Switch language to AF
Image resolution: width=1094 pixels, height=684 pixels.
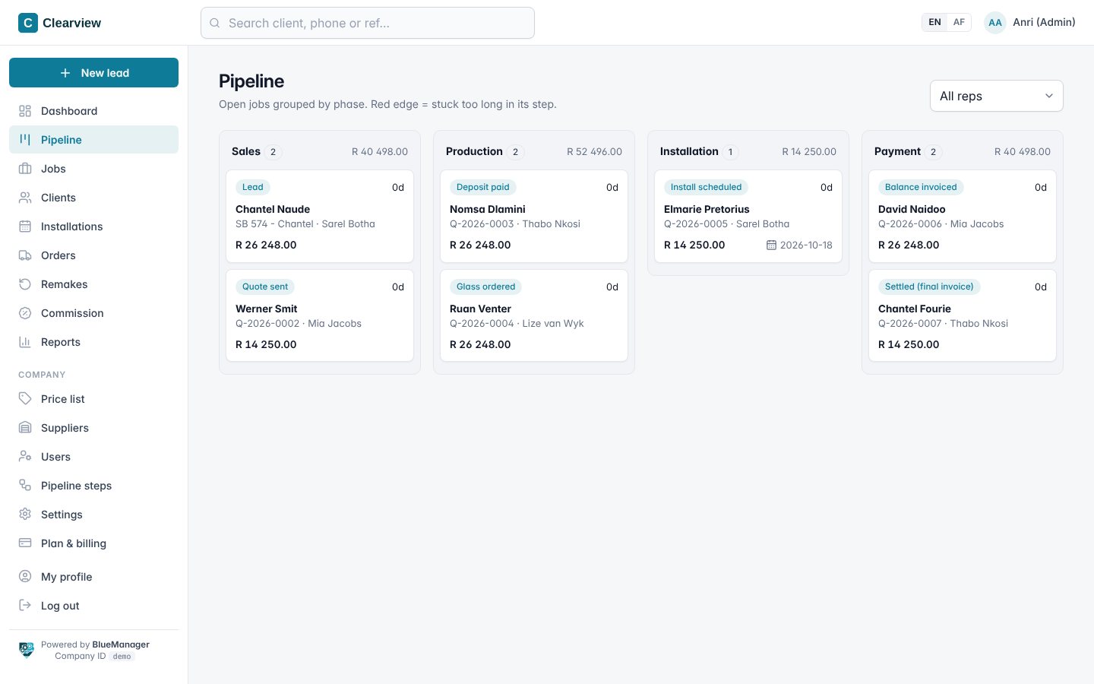pyautogui.click(x=959, y=22)
